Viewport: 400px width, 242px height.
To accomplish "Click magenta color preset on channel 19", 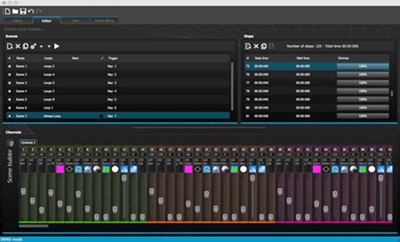I will (188, 169).
